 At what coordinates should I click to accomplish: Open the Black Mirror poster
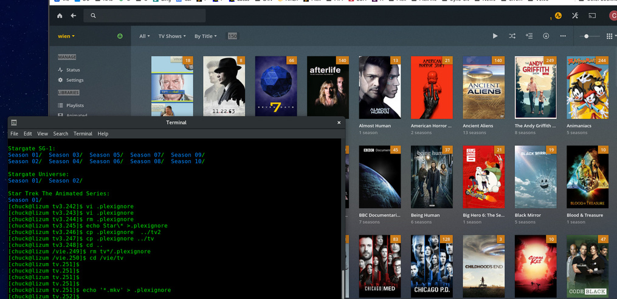536,177
